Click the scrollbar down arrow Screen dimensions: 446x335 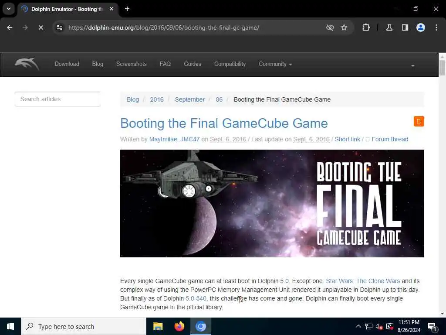442,314
